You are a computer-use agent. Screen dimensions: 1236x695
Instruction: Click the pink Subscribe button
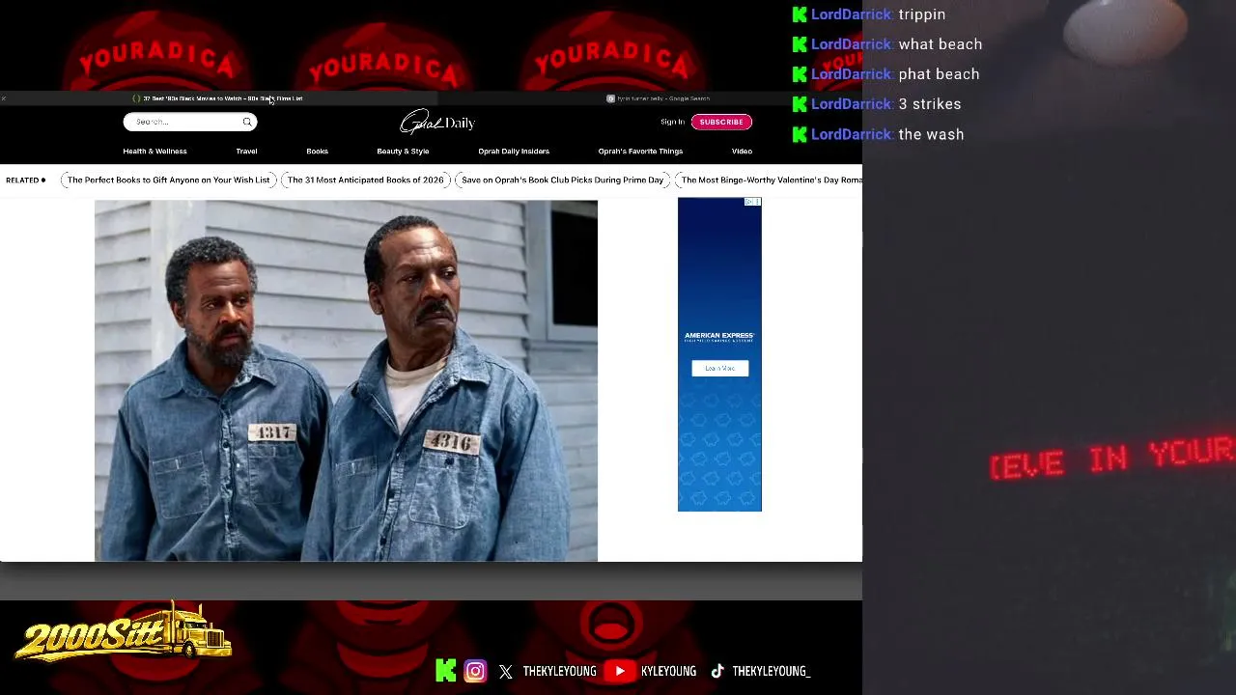[721, 122]
